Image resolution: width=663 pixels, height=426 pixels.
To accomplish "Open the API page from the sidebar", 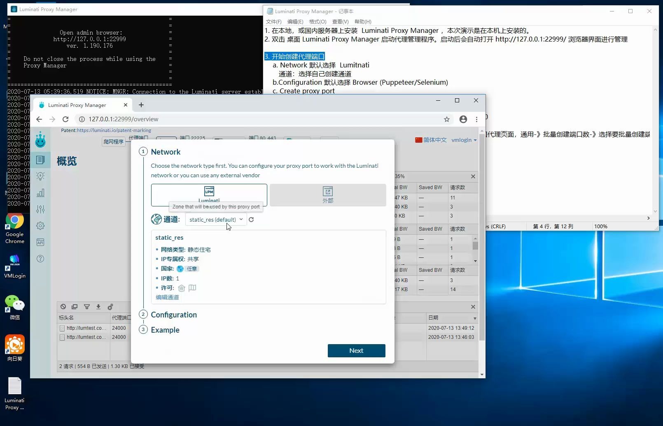I will [x=40, y=242].
